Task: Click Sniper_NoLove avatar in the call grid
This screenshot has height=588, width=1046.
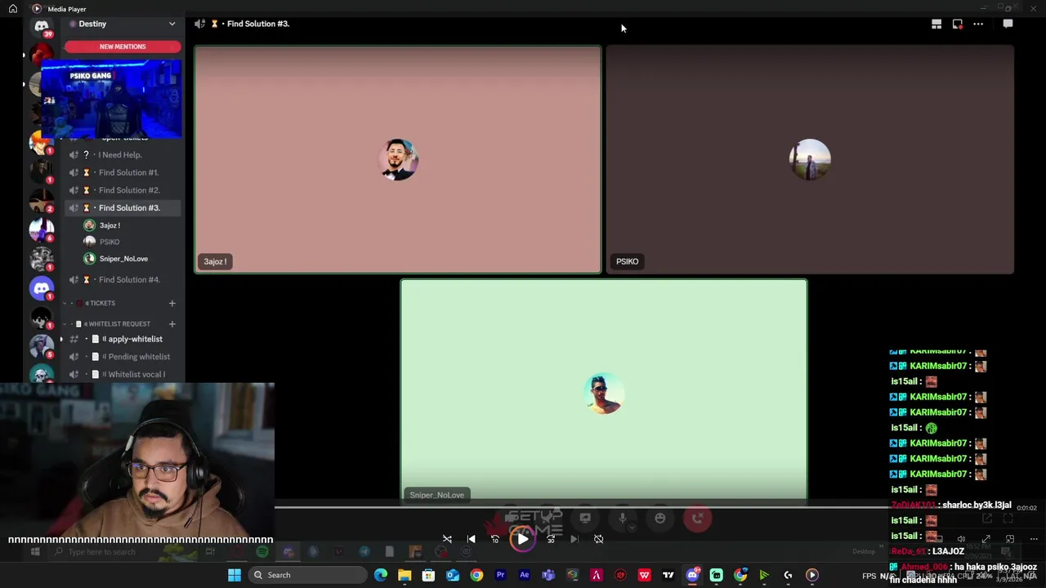Action: [x=604, y=394]
